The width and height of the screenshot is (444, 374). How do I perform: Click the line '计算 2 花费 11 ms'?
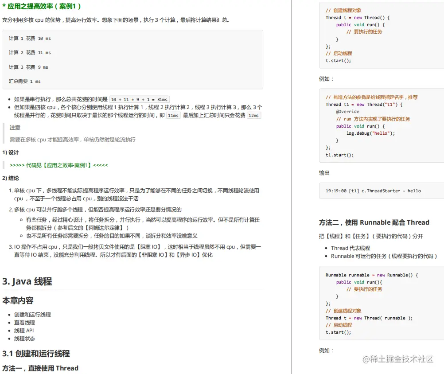[30, 53]
